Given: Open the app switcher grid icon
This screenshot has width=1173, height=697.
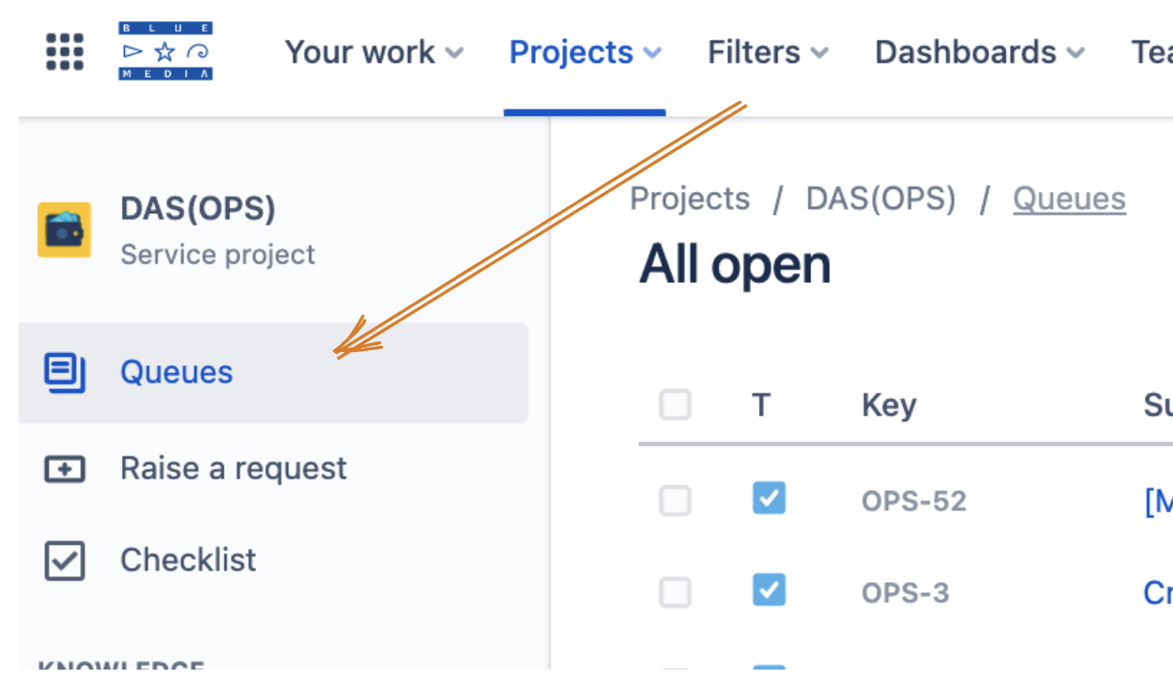Looking at the screenshot, I should click(x=65, y=52).
